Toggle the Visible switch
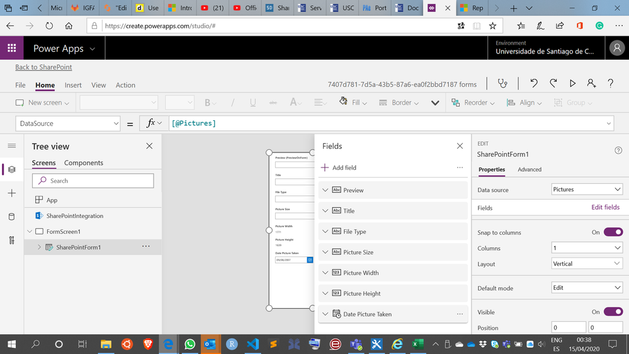 click(x=613, y=311)
